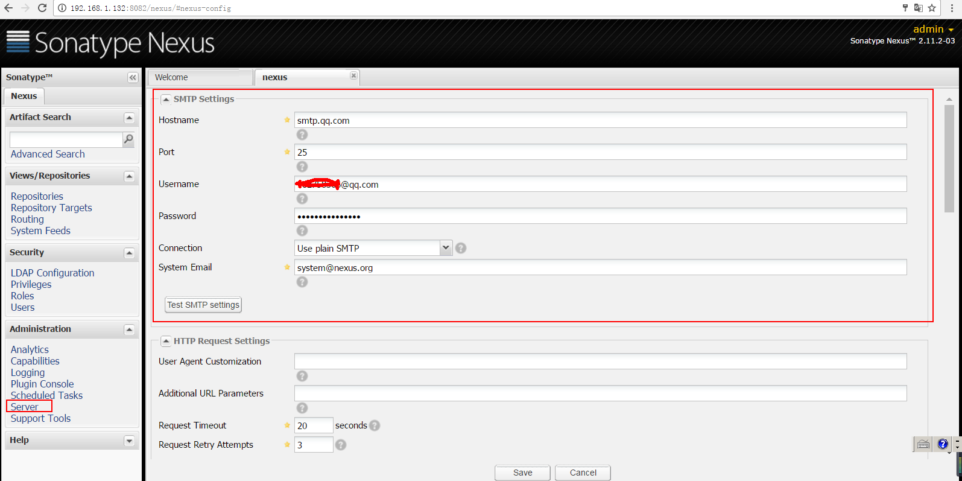Collapse the Views/Repositories panel
This screenshot has width=962, height=481.
click(x=129, y=176)
